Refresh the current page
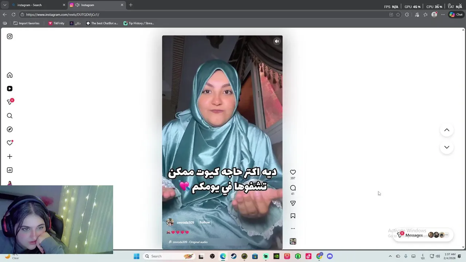 click(13, 15)
